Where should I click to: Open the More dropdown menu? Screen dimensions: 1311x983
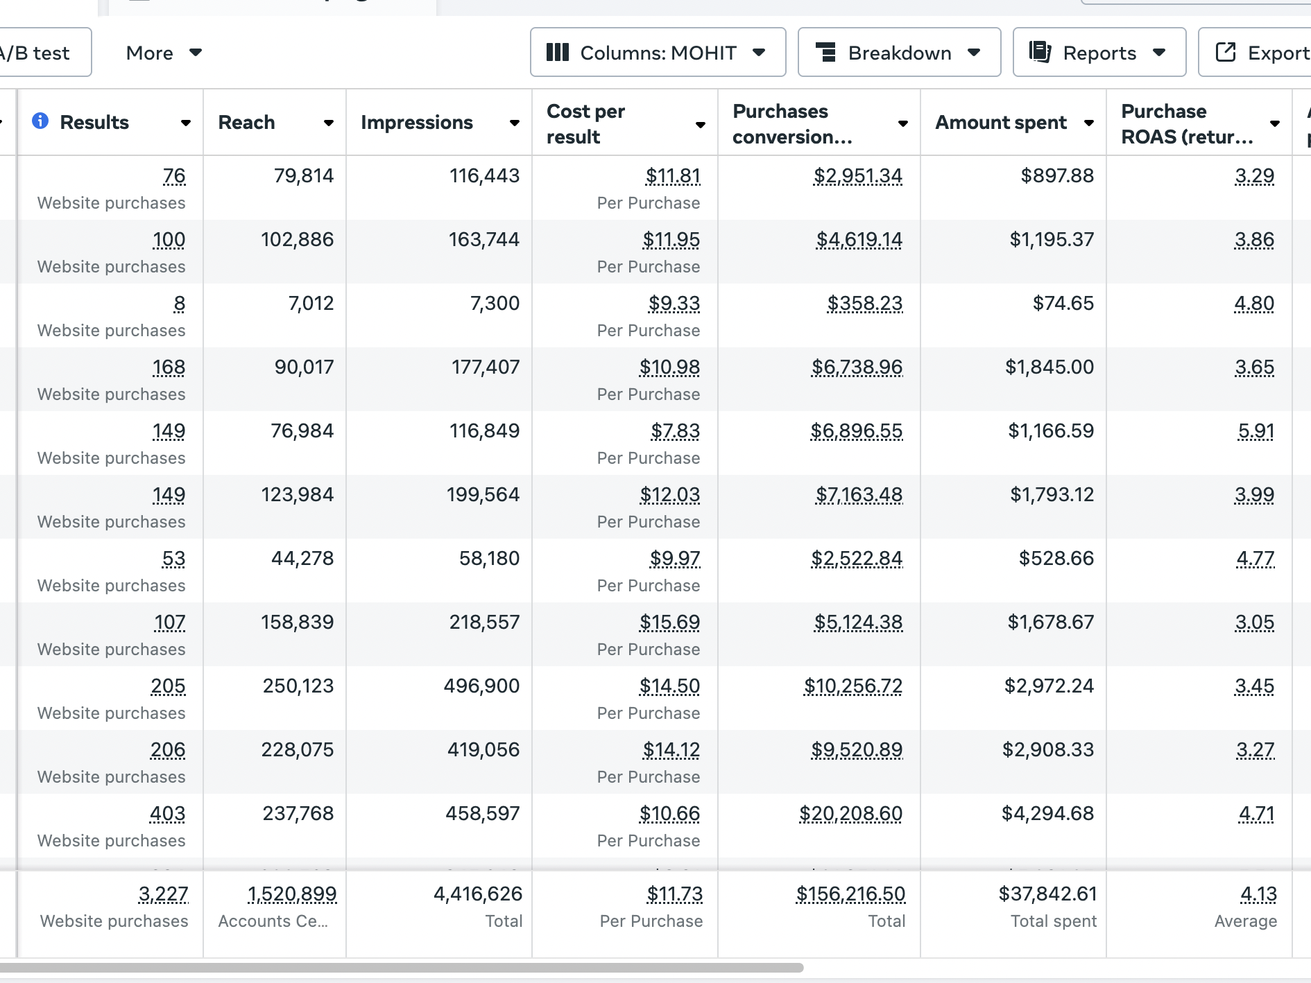(164, 53)
